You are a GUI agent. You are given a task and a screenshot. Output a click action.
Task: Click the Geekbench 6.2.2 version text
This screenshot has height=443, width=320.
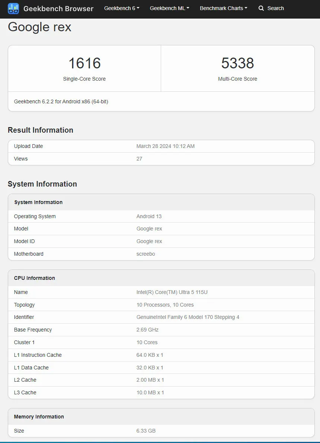61,101
